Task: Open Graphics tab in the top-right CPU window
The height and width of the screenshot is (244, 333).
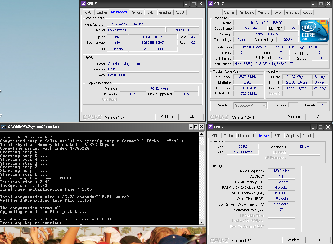Action: click(292, 12)
